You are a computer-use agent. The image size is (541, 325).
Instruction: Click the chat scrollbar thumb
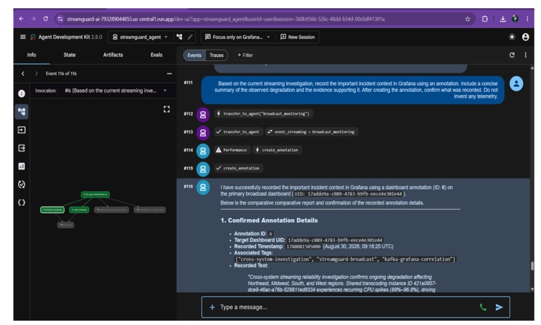(532, 266)
